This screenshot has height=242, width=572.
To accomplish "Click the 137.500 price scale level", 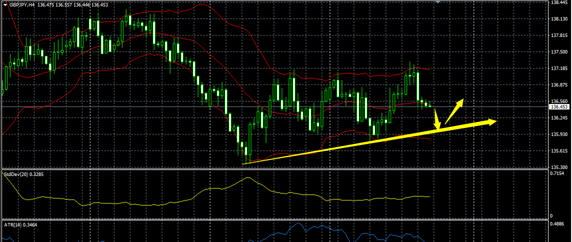I will (x=559, y=52).
